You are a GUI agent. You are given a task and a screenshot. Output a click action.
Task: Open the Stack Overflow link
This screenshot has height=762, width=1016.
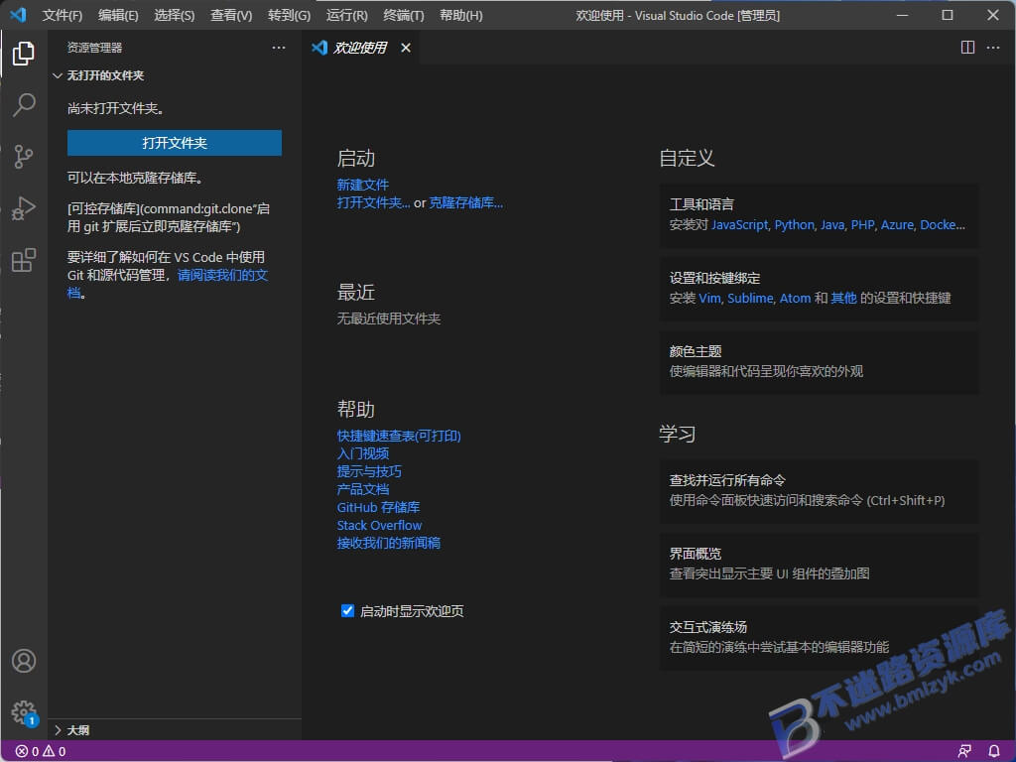point(379,525)
